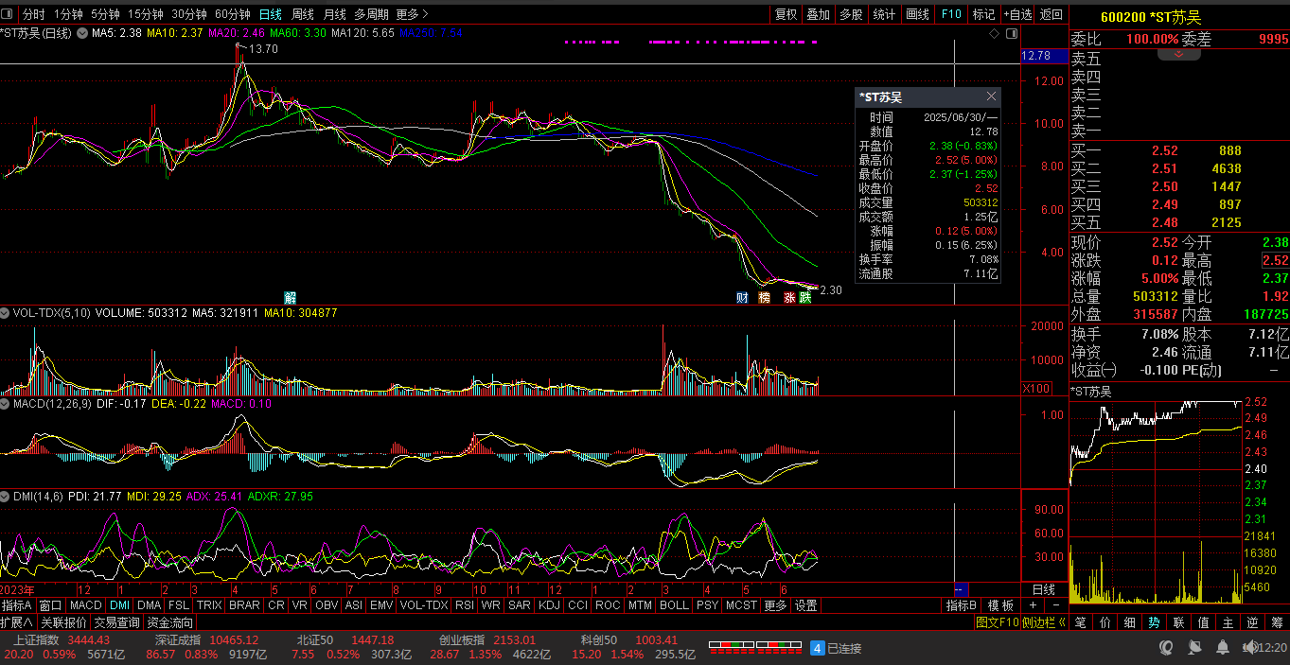
Task: Toggle the 叠加 overlay option in toolbar
Action: click(x=818, y=14)
